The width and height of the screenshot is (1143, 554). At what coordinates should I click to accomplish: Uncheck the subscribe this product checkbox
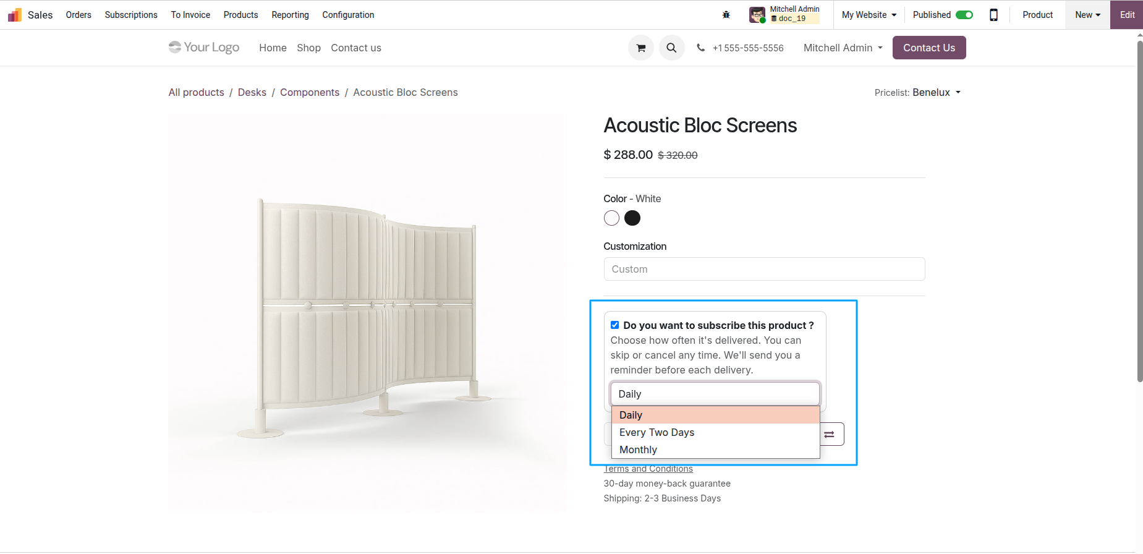[x=614, y=325]
